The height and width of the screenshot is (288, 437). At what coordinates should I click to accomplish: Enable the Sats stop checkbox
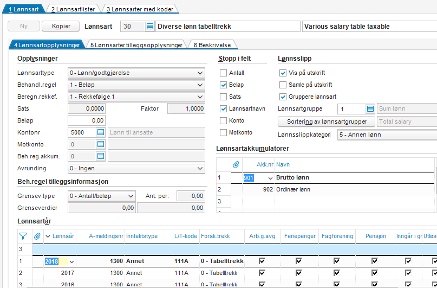[223, 97]
